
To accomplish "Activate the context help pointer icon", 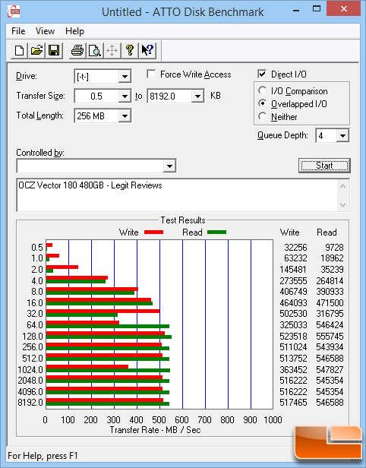I will [x=147, y=50].
